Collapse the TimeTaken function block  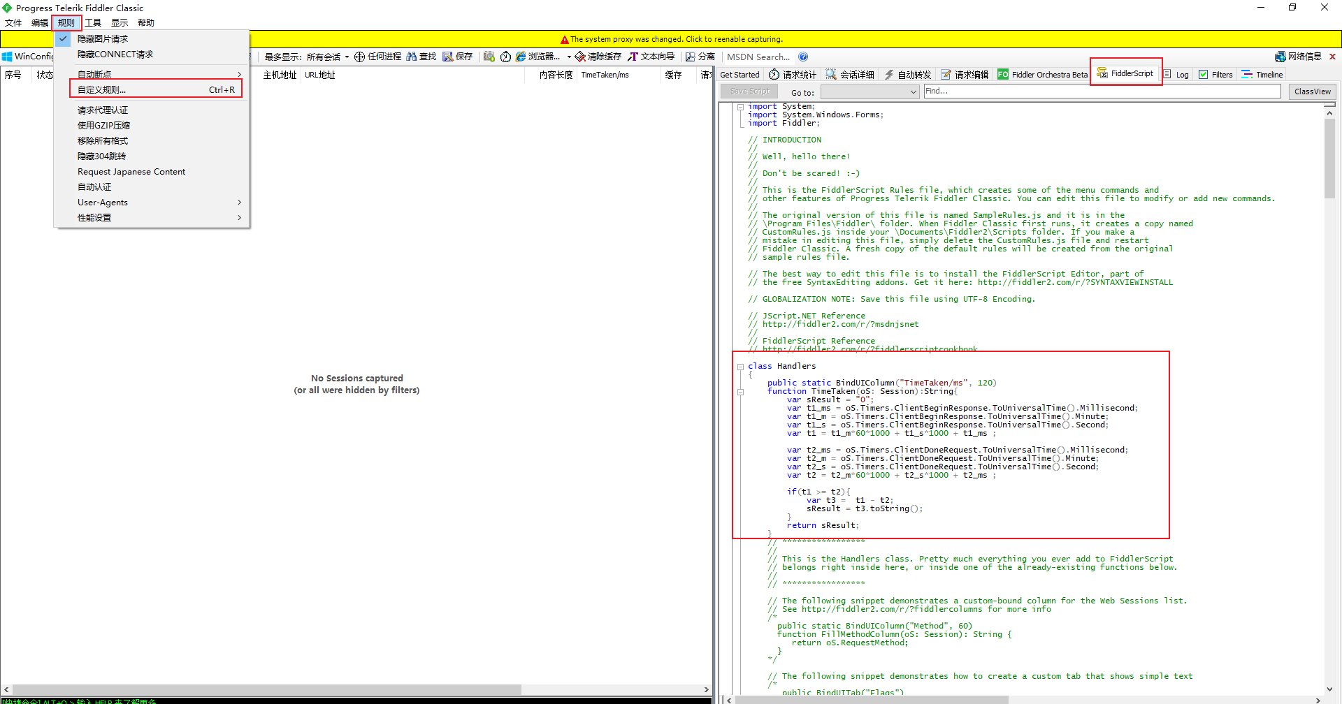[740, 392]
